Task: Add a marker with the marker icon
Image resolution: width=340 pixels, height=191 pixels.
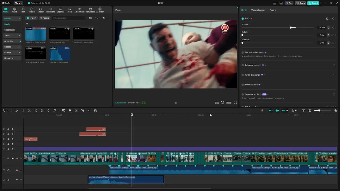Action: [55, 111]
